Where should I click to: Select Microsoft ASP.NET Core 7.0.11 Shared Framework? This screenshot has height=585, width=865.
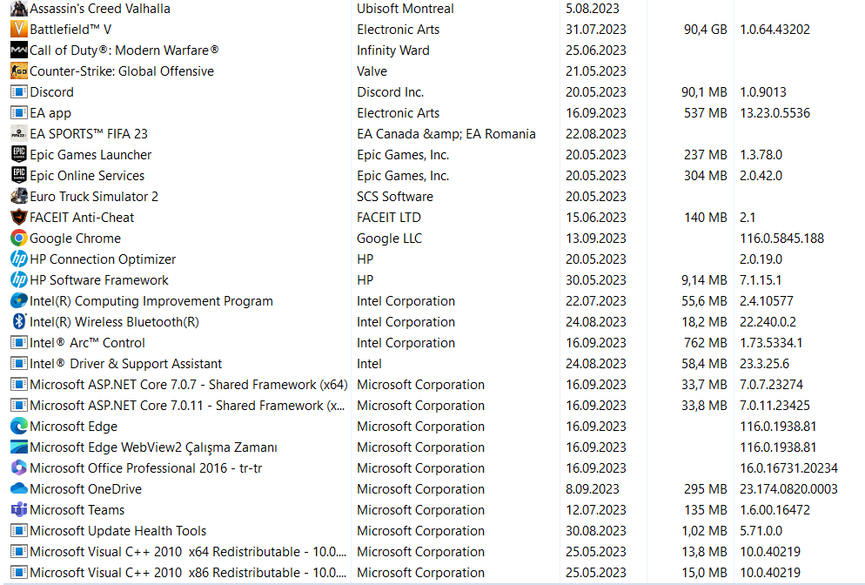188,406
